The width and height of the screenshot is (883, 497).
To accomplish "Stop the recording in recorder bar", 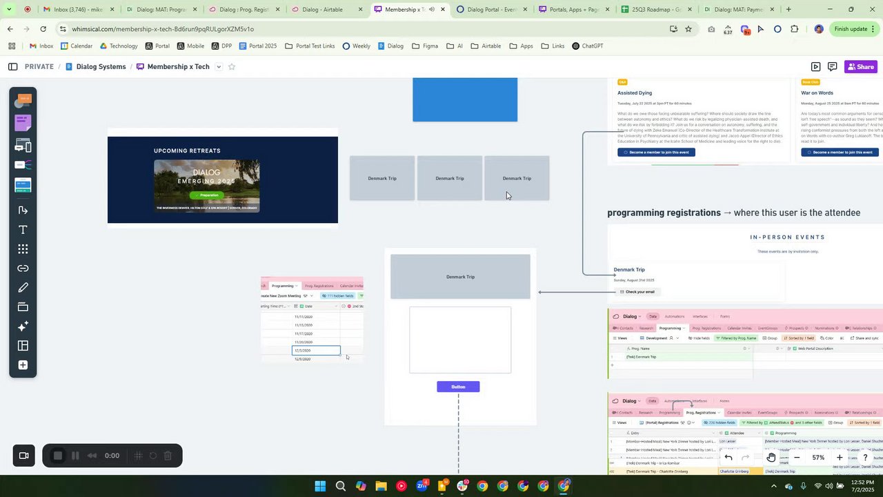I will pyautogui.click(x=58, y=456).
